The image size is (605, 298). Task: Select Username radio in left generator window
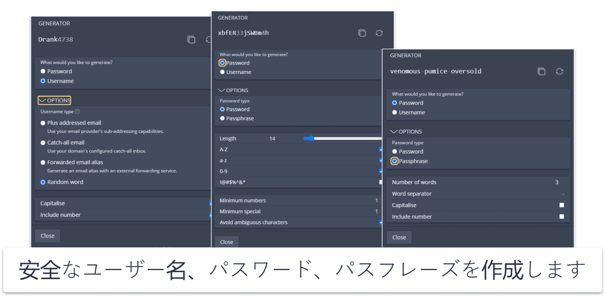[43, 81]
